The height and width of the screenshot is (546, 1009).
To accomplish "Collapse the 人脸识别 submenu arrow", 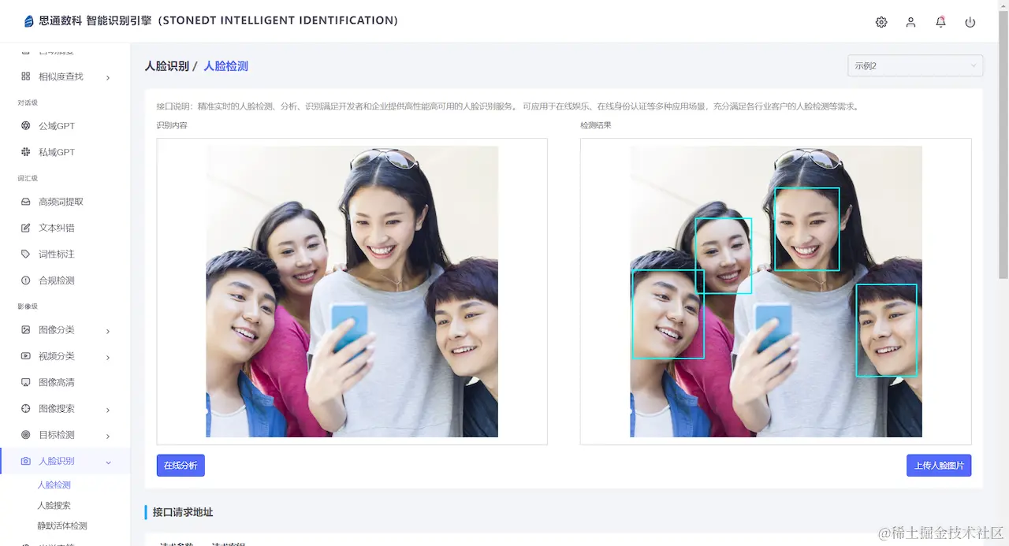I will (108, 462).
